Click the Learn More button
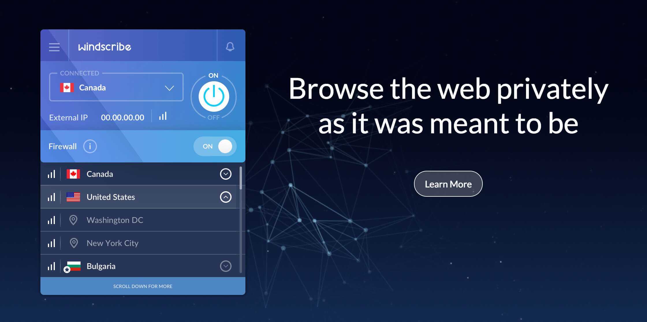Screen dimensions: 647x322 pyautogui.click(x=449, y=184)
